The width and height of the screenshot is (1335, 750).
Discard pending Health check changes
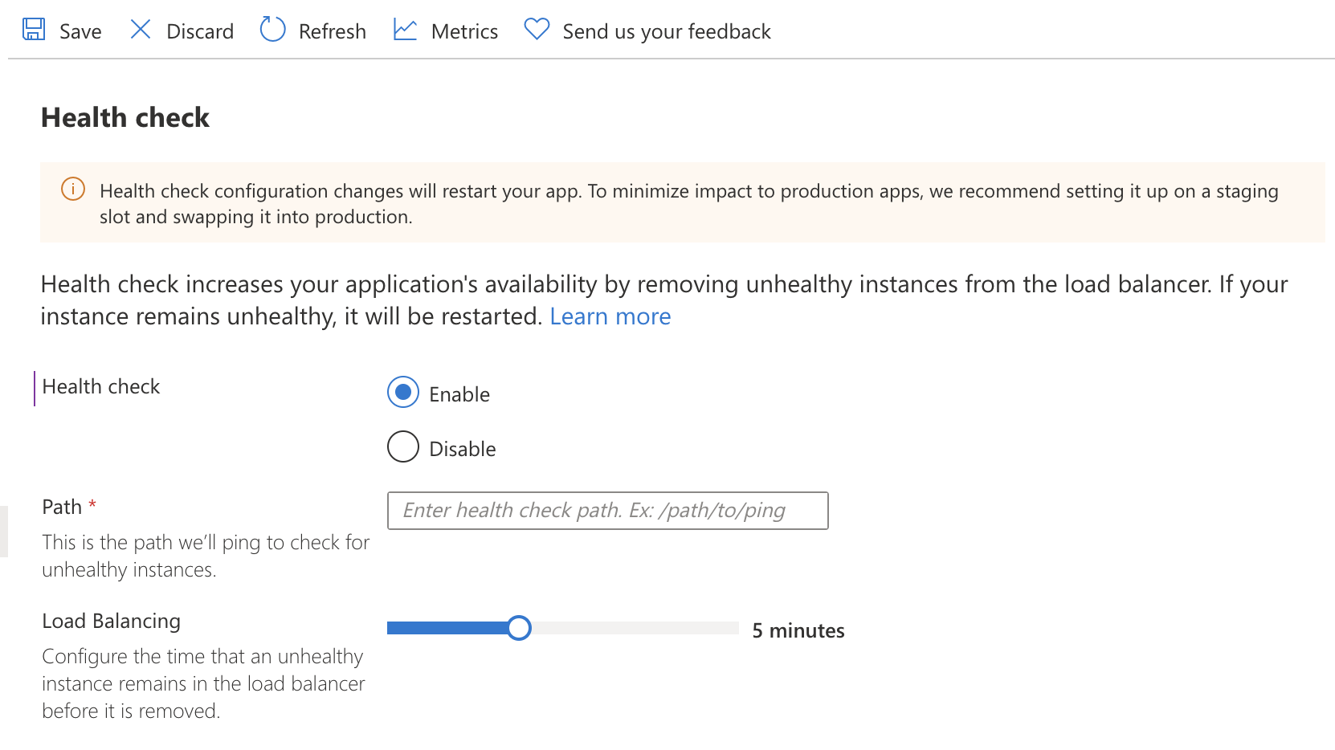199,31
